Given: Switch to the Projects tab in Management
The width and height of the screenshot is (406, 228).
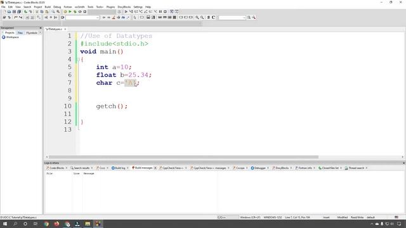Looking at the screenshot, I should pyautogui.click(x=10, y=33).
